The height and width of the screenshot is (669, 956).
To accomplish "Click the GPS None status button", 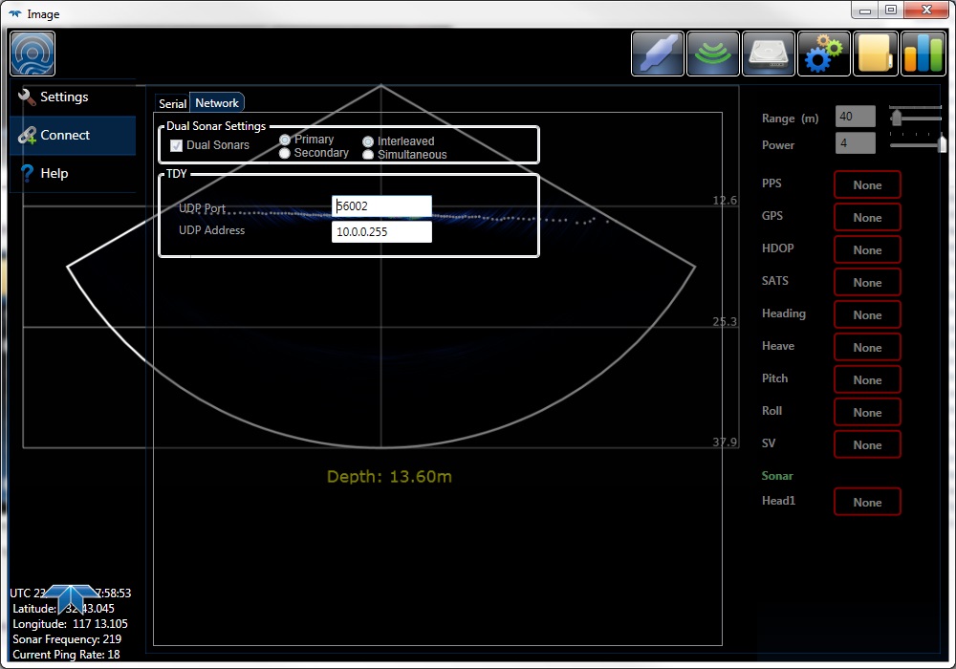I will tap(867, 218).
